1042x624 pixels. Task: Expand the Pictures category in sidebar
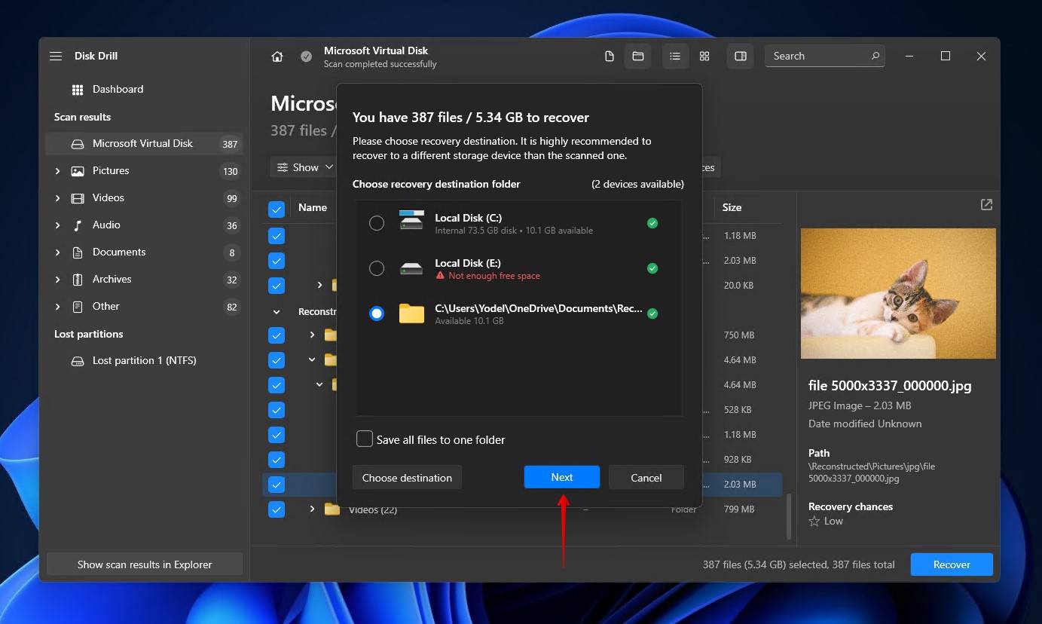click(57, 171)
